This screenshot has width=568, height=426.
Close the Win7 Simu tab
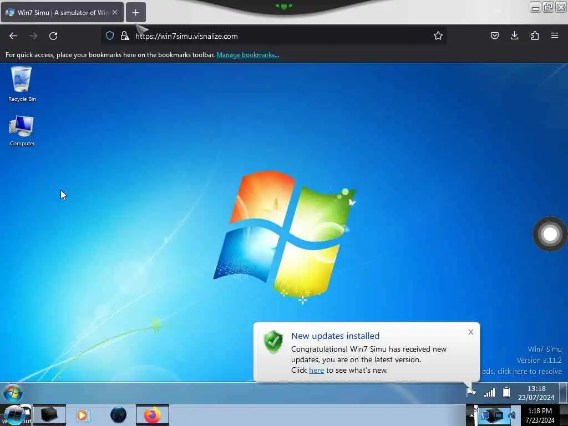[x=115, y=12]
